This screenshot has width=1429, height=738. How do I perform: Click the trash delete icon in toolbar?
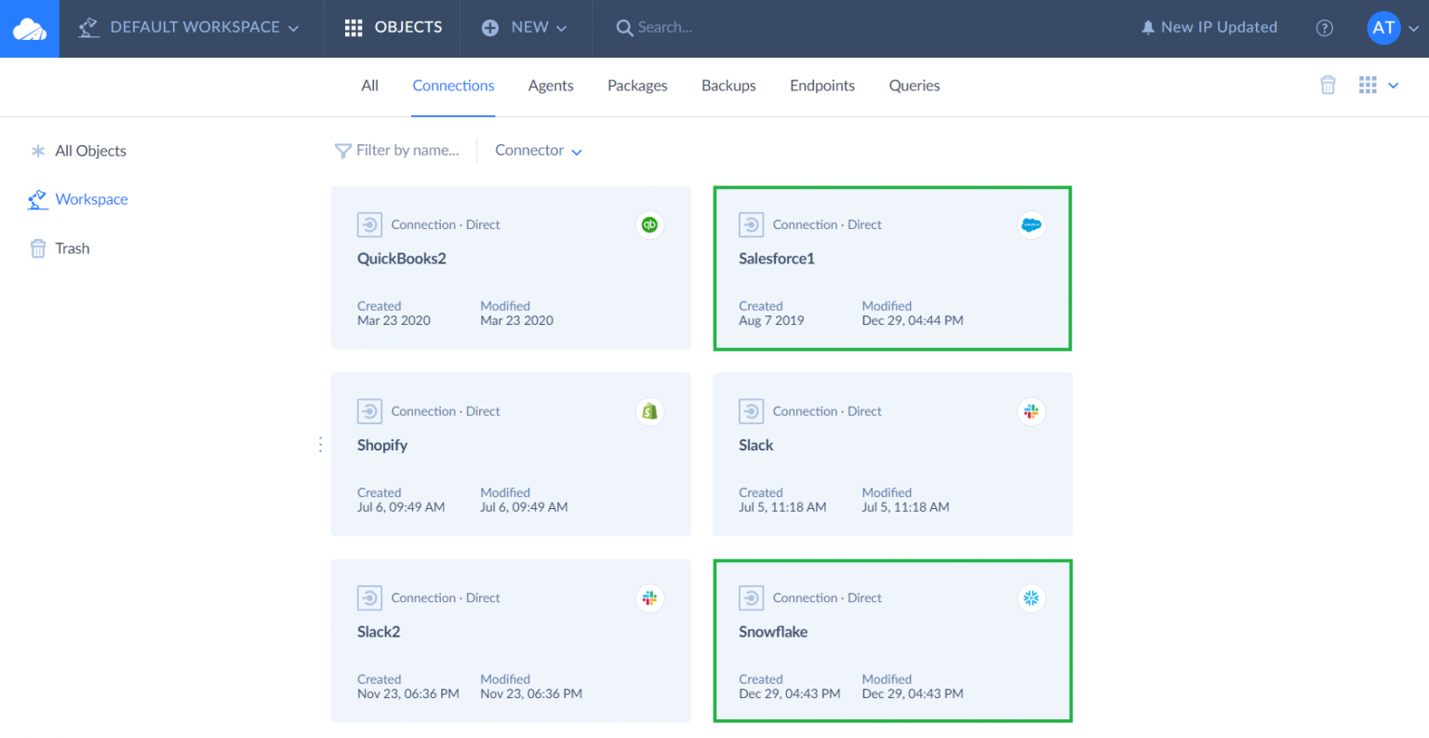tap(1328, 86)
